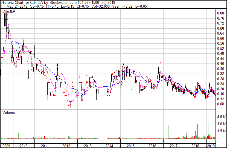Select the 2019 year marker on timeline

point(211,146)
